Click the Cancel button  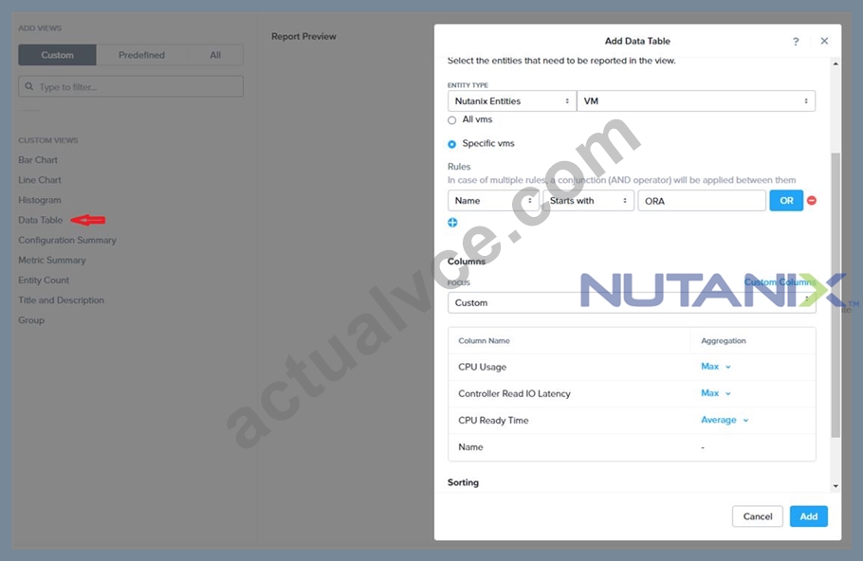(758, 516)
